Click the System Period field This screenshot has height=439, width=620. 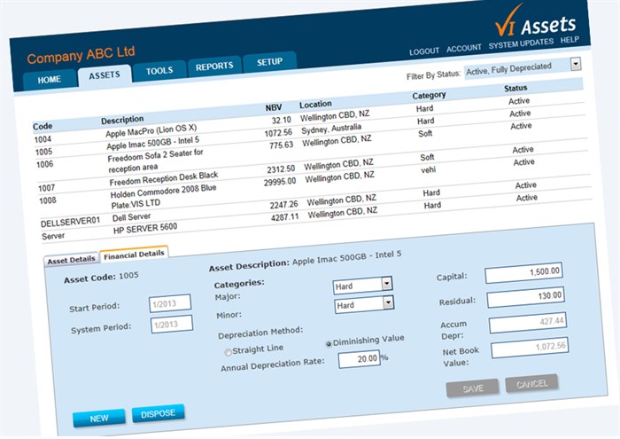click(x=172, y=325)
